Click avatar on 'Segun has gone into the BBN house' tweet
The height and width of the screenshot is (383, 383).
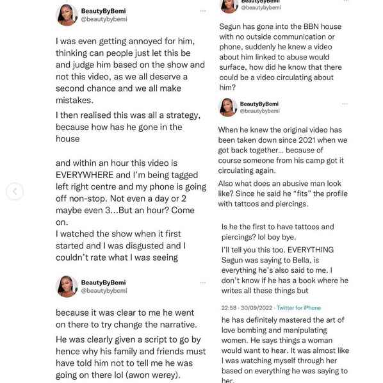point(229,5)
